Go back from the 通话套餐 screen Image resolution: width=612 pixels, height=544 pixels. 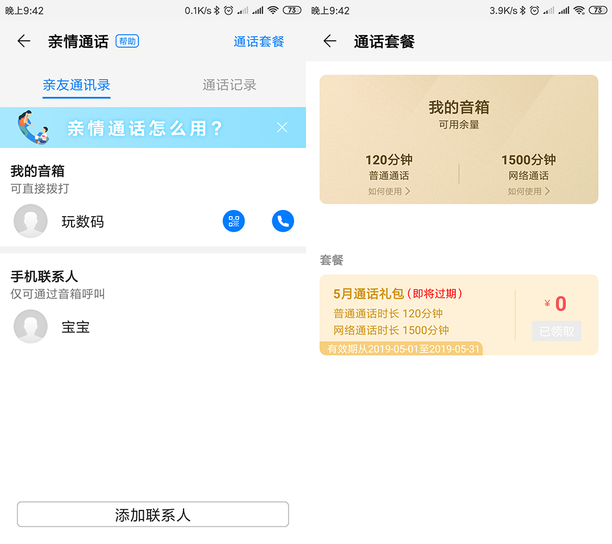330,41
